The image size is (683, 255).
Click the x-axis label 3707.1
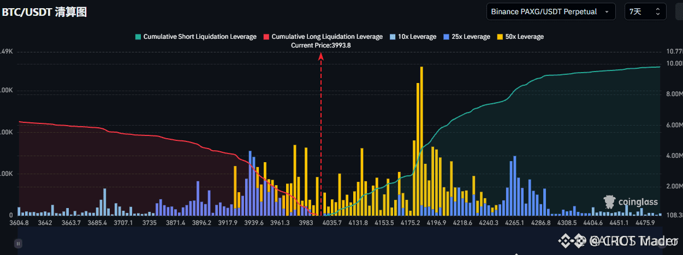point(122,223)
